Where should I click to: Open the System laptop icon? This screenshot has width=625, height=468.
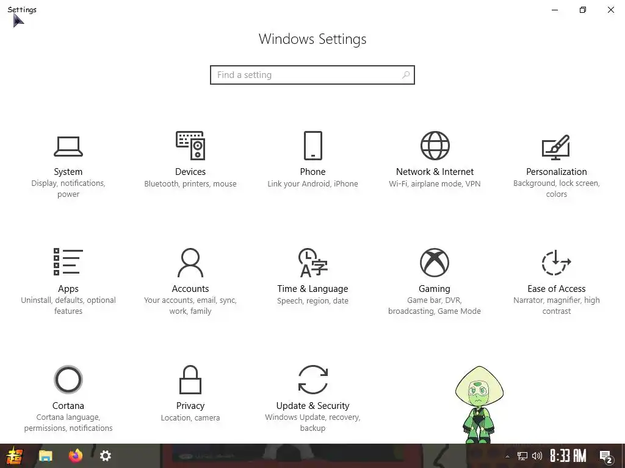coord(68,146)
